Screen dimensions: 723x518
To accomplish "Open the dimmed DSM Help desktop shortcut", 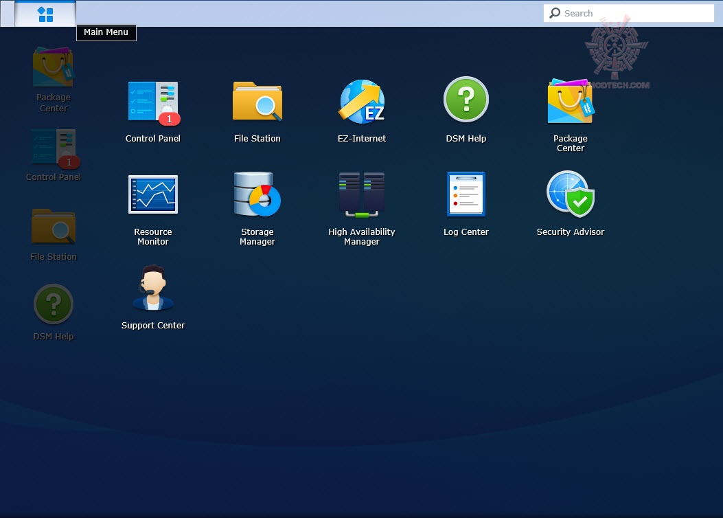I will [54, 313].
